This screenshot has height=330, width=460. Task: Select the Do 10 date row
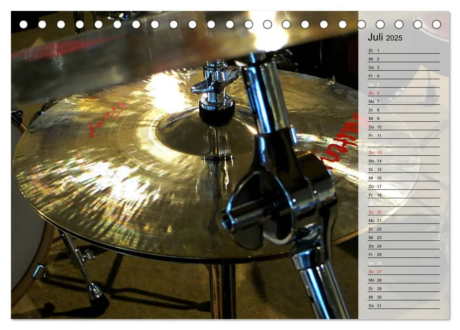tap(403, 127)
